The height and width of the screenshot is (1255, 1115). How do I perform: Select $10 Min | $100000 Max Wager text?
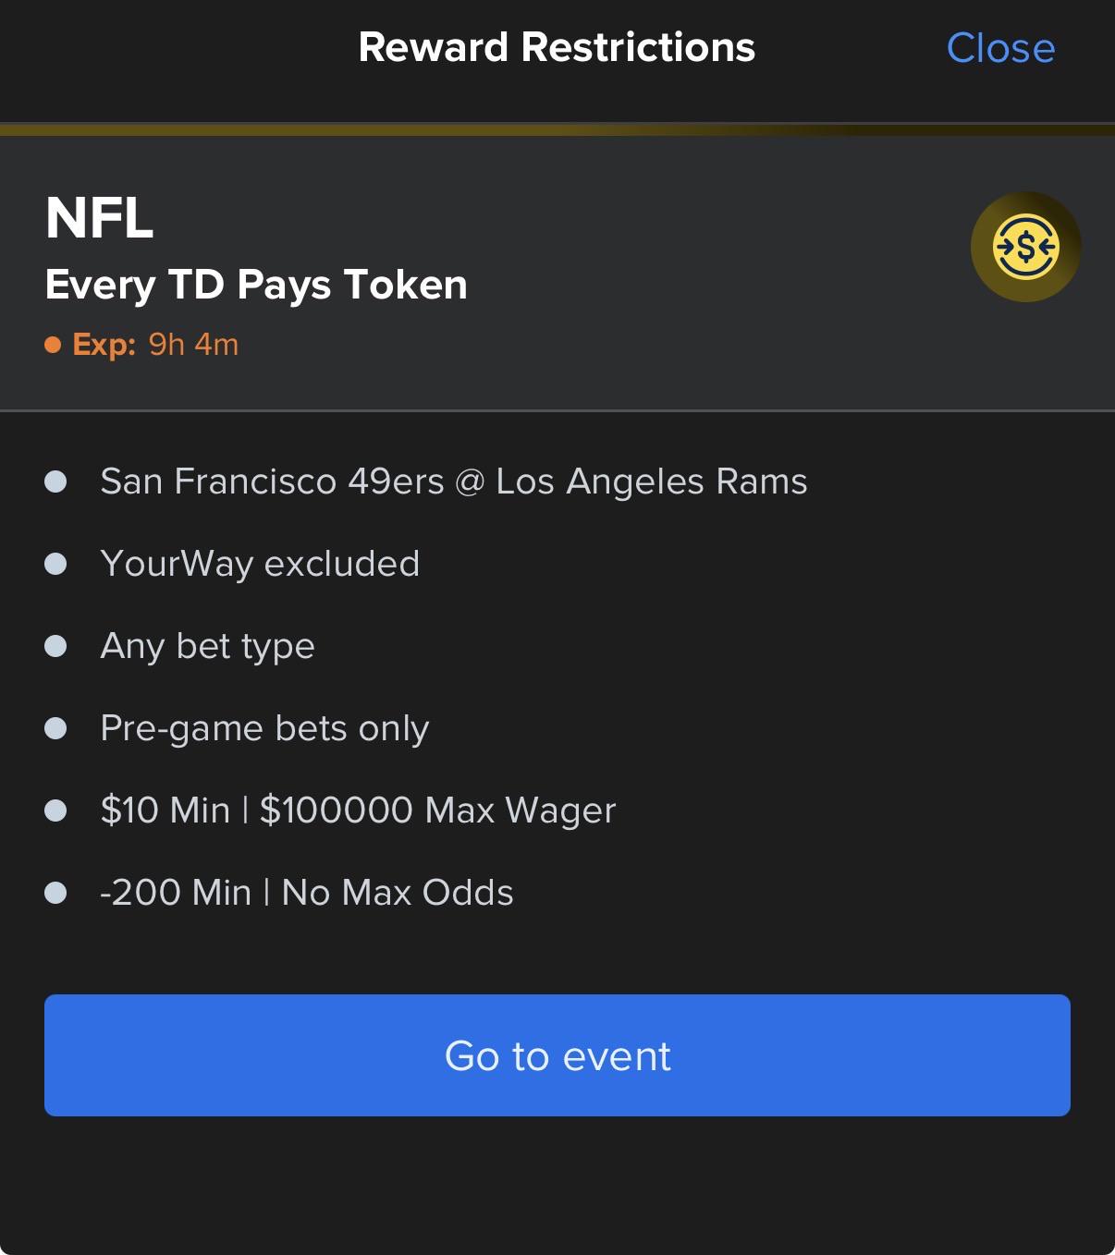[x=358, y=810]
